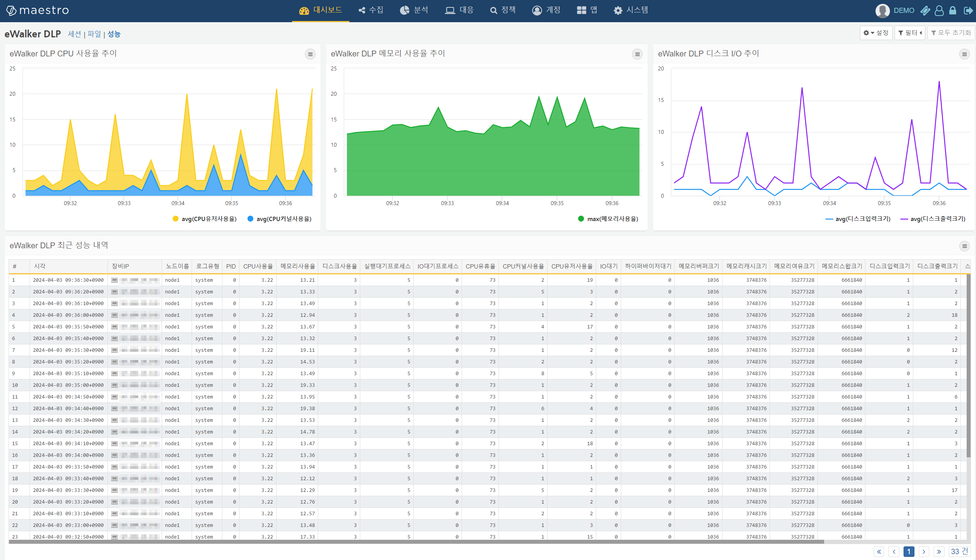
Task: Switch to the 파일 tab
Action: pyautogui.click(x=94, y=34)
